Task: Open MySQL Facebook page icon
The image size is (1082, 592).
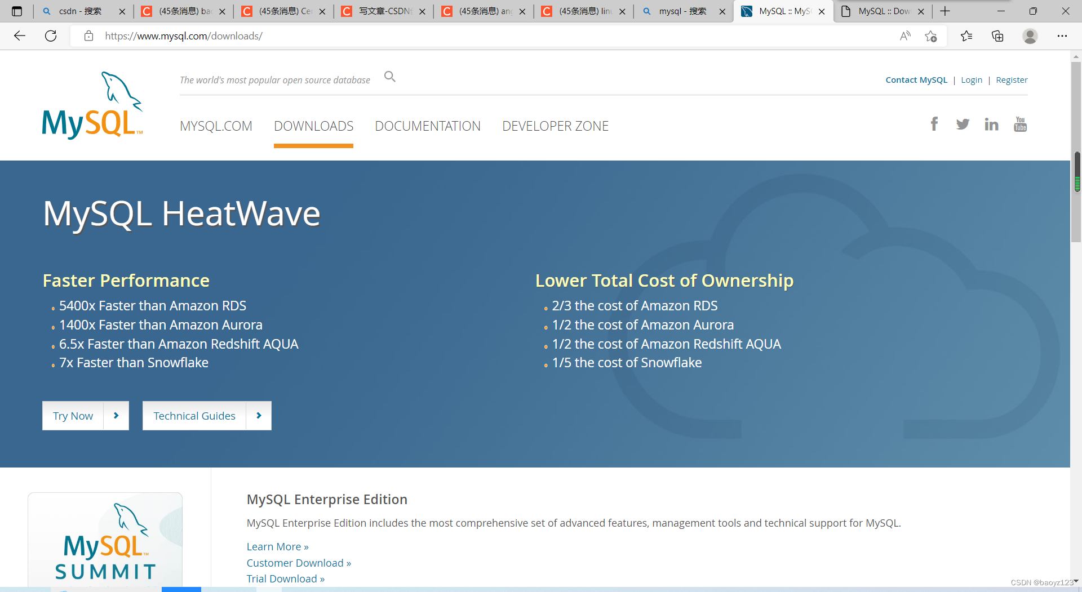Action: click(x=934, y=124)
